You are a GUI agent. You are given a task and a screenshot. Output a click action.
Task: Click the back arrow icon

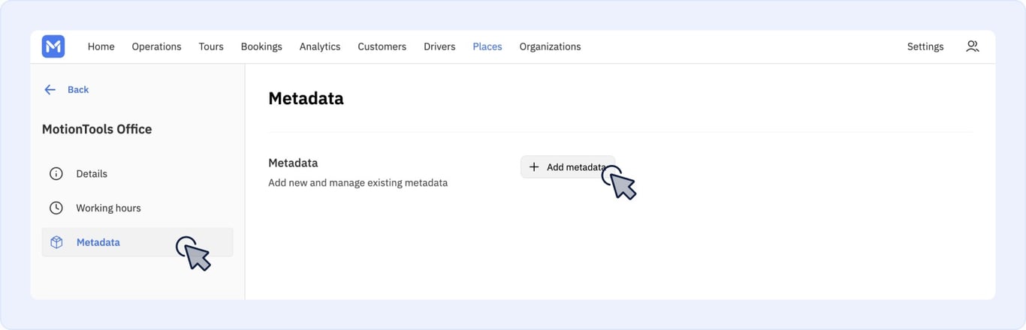click(x=50, y=90)
